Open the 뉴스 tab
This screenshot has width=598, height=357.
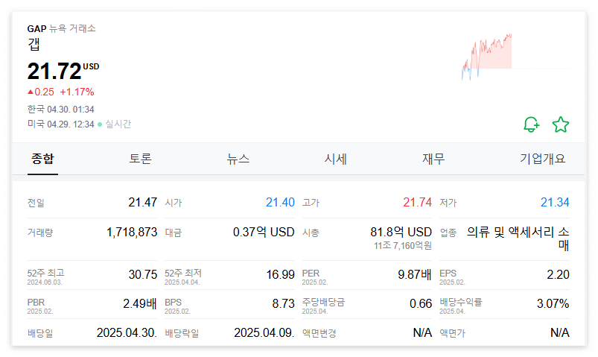coord(238,159)
